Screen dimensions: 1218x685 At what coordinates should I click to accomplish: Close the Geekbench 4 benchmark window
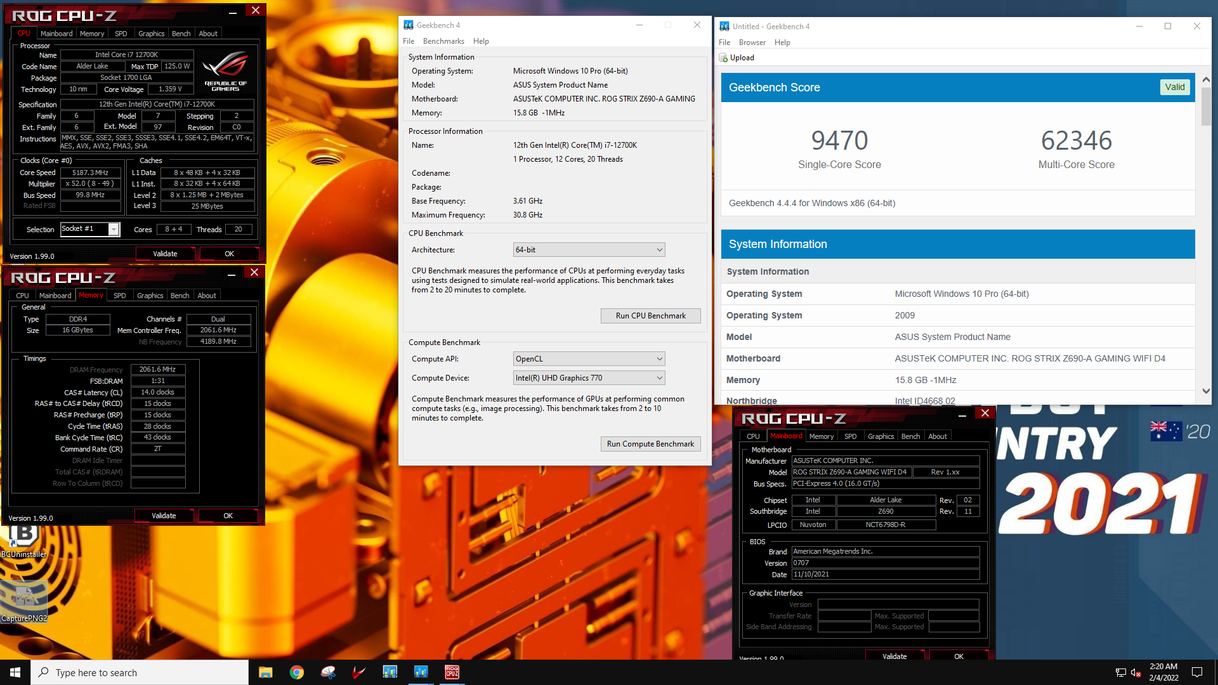[697, 25]
